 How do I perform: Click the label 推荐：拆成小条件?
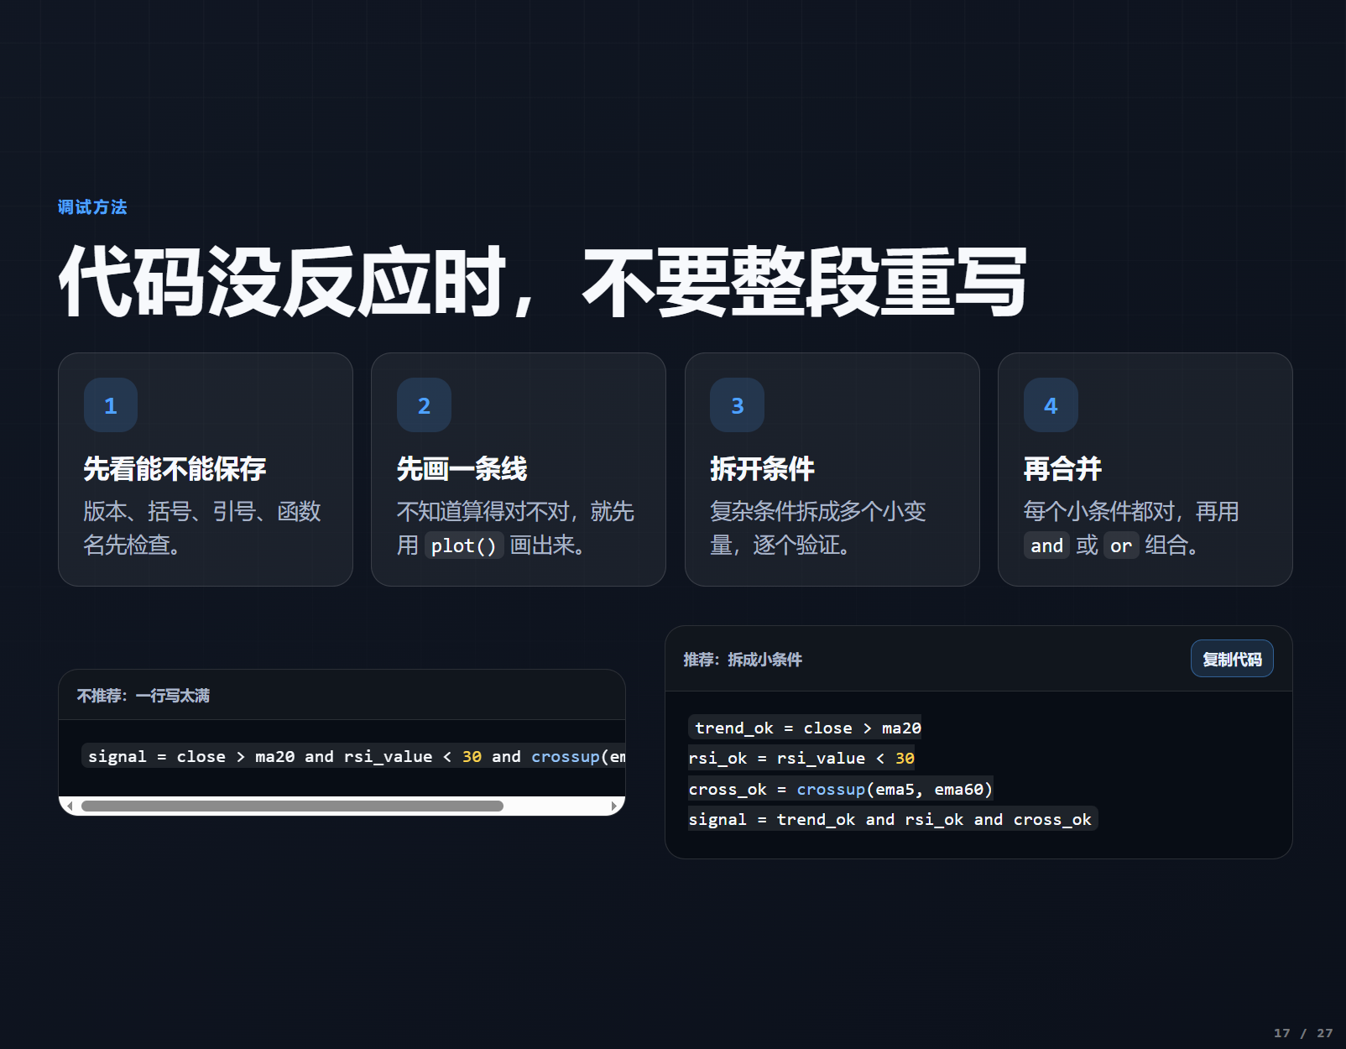click(743, 660)
